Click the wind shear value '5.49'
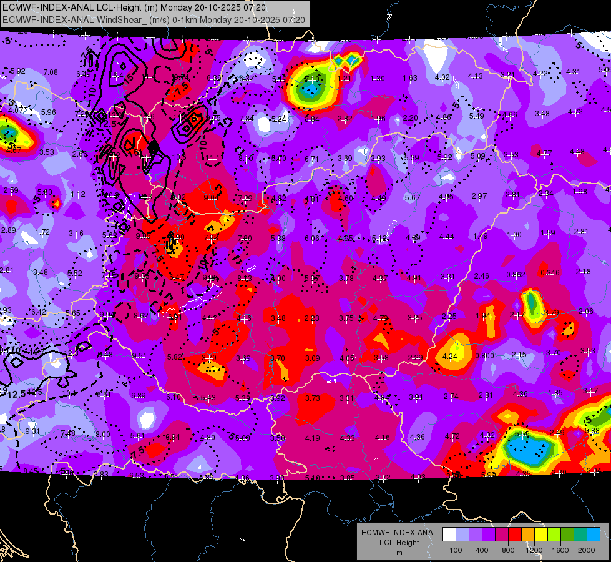 (x=477, y=116)
